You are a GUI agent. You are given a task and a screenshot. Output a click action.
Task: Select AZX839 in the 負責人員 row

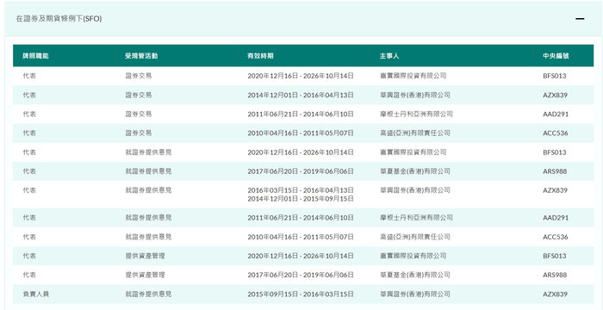pos(555,294)
